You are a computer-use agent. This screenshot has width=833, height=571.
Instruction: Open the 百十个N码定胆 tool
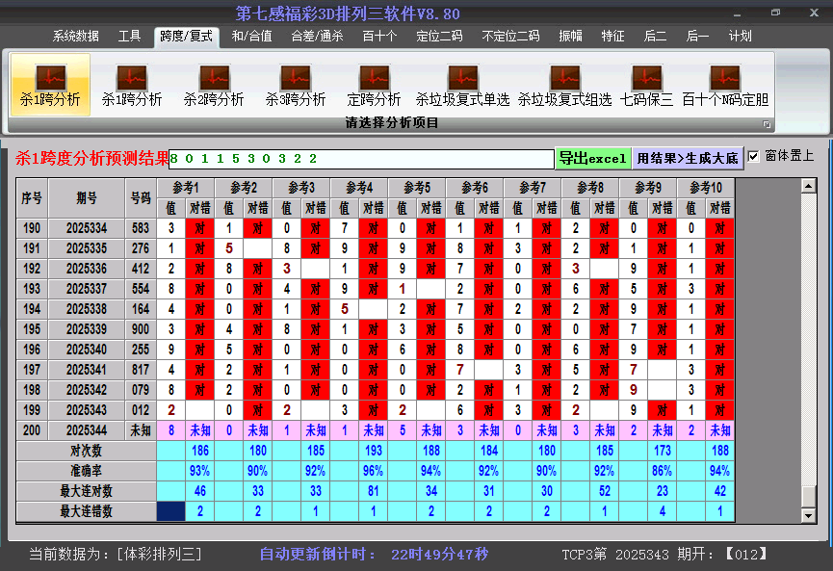coord(724,85)
